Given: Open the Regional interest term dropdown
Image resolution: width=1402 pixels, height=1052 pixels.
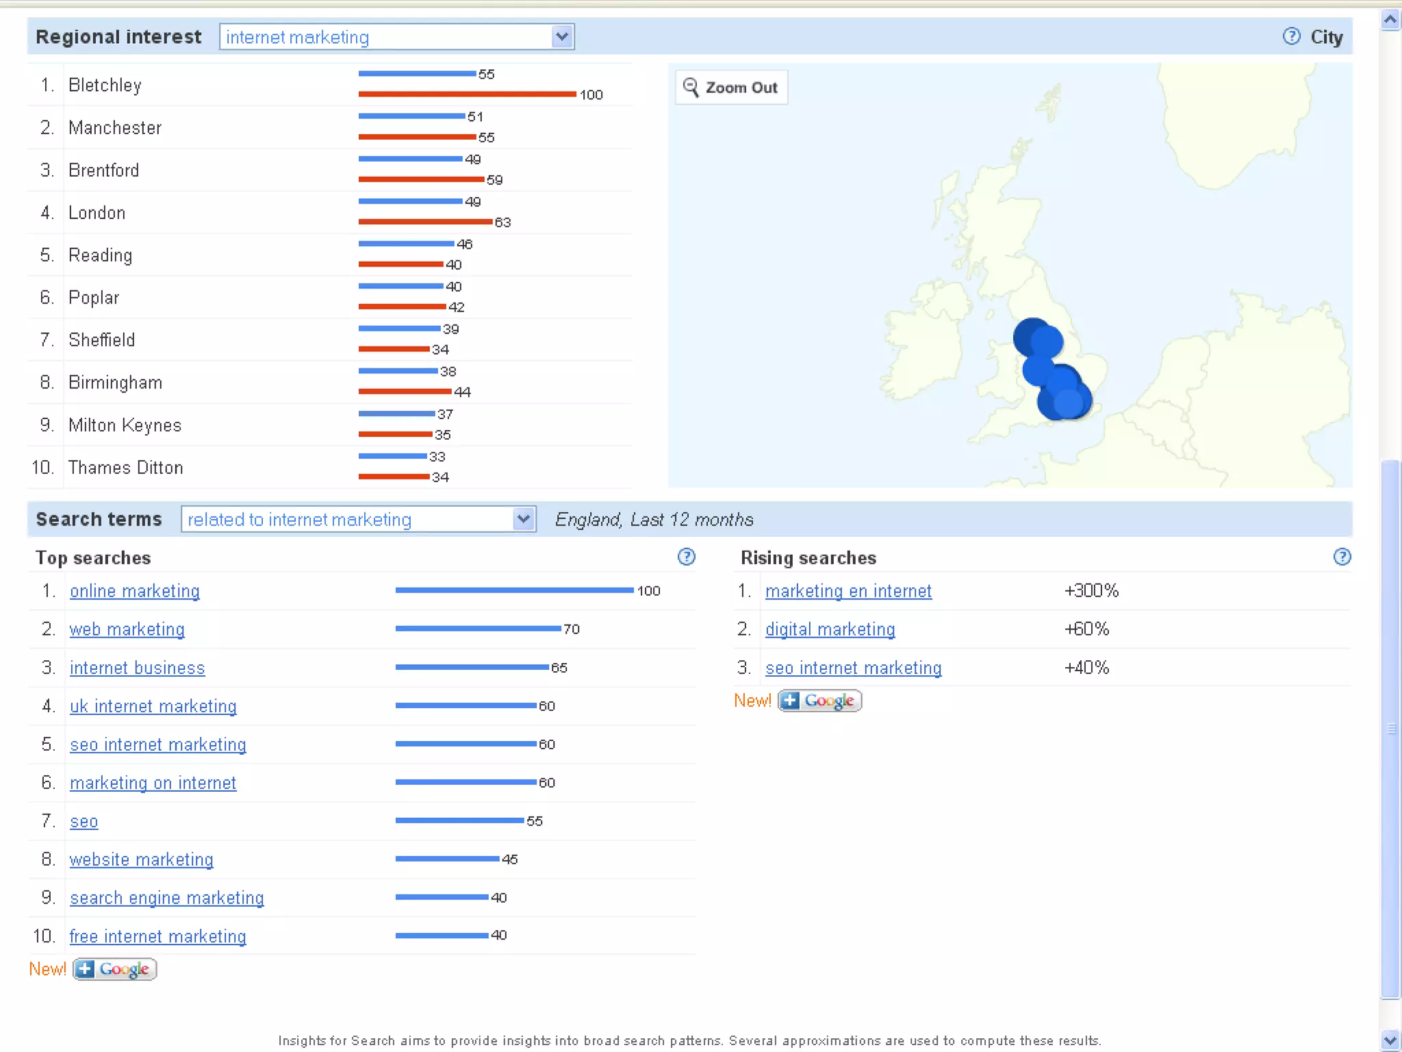Looking at the screenshot, I should point(561,37).
